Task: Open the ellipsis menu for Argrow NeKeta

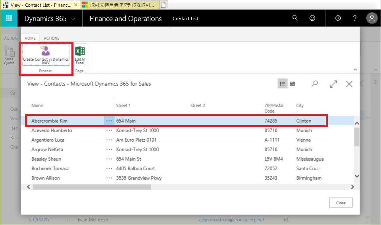Action: pos(109,150)
